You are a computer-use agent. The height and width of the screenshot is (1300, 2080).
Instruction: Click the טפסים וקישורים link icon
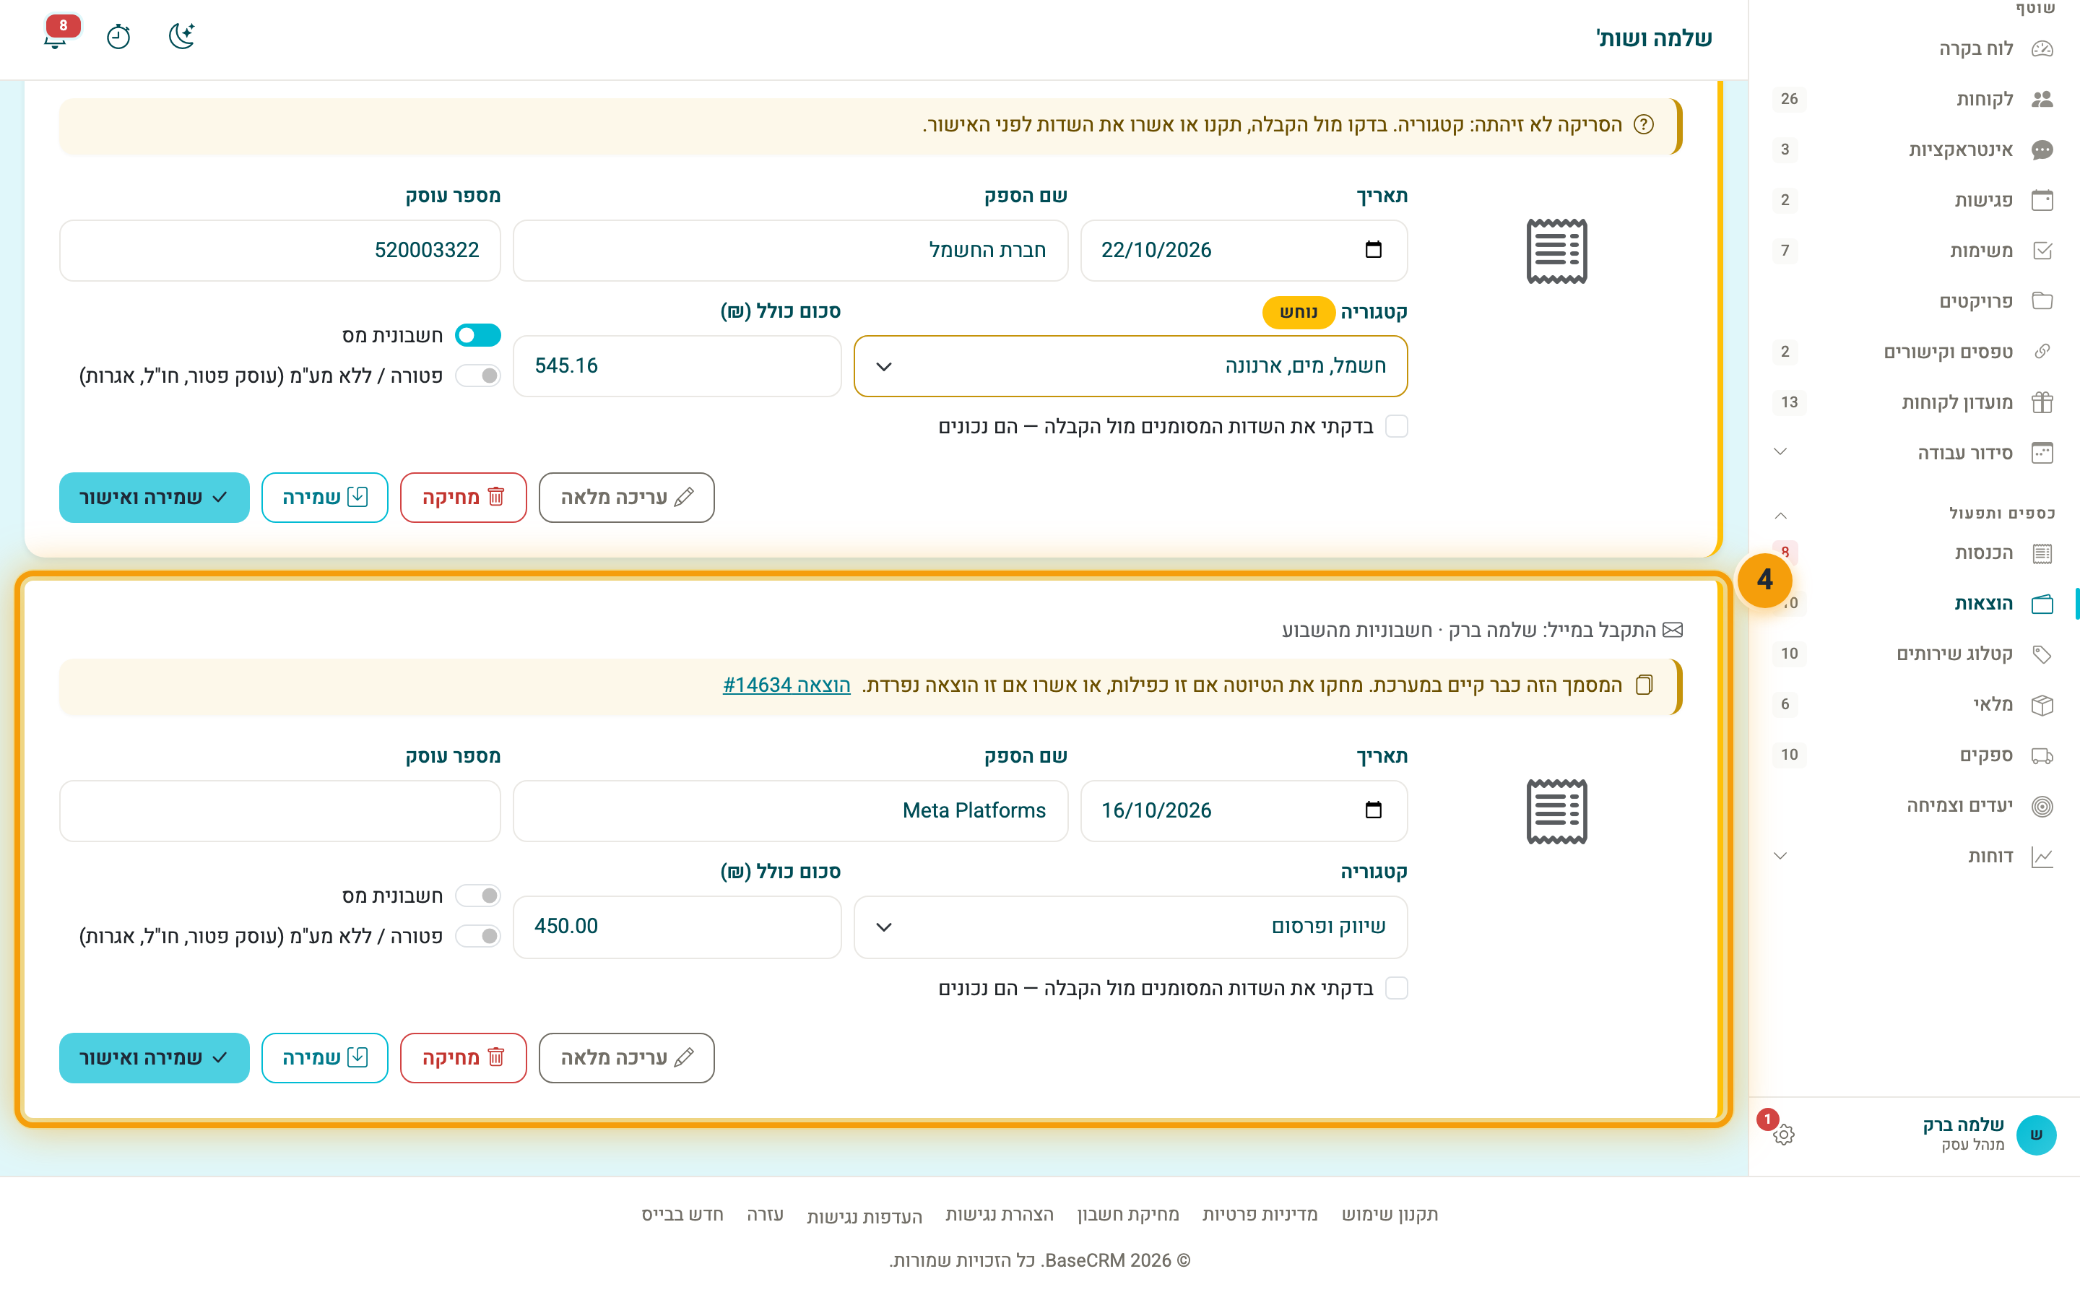[x=2042, y=352]
